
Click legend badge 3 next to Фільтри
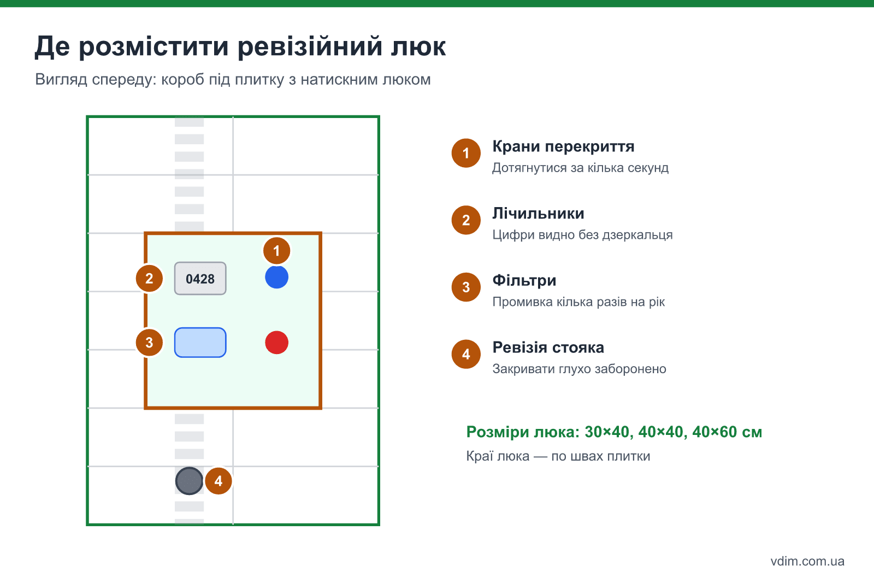pyautogui.click(x=466, y=287)
